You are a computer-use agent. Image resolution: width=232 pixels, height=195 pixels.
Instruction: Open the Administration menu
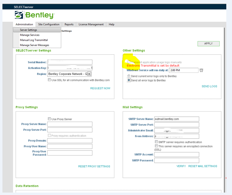tap(24, 24)
